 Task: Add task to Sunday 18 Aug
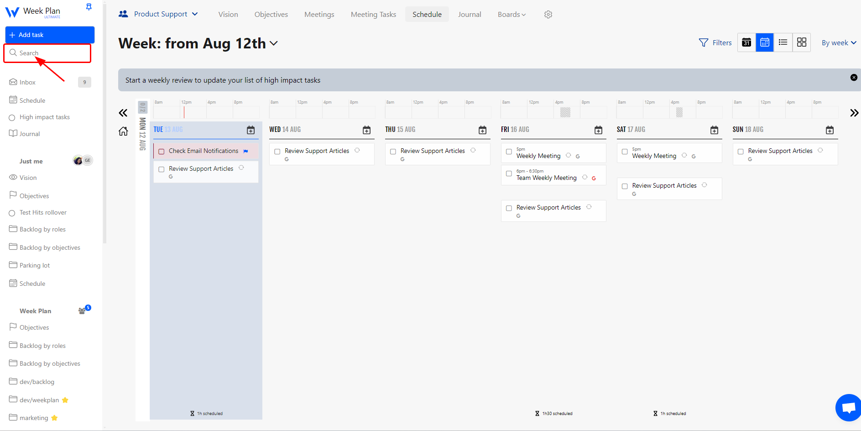coord(830,130)
